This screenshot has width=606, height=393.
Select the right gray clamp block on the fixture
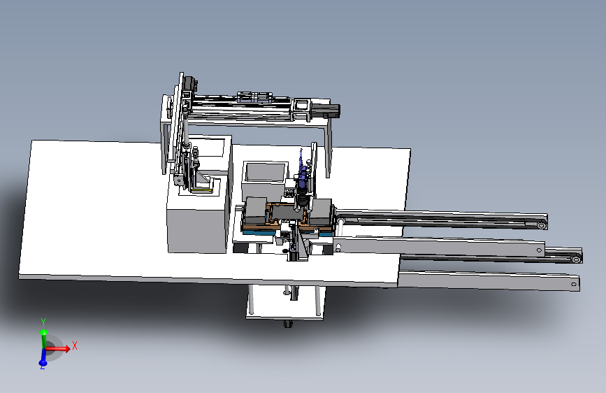pos(321,212)
